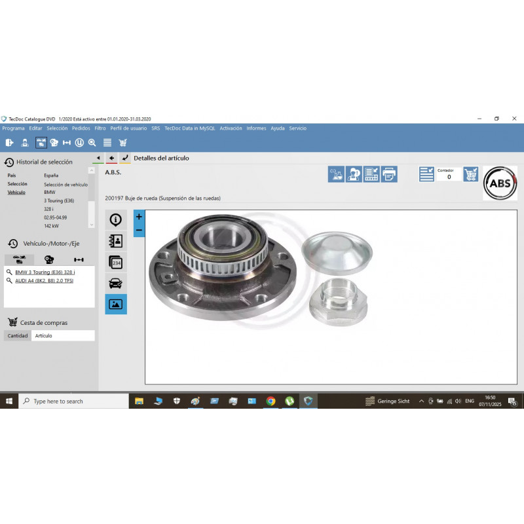Click the axle search toolbar icon
The width and height of the screenshot is (524, 524).
coord(66,142)
